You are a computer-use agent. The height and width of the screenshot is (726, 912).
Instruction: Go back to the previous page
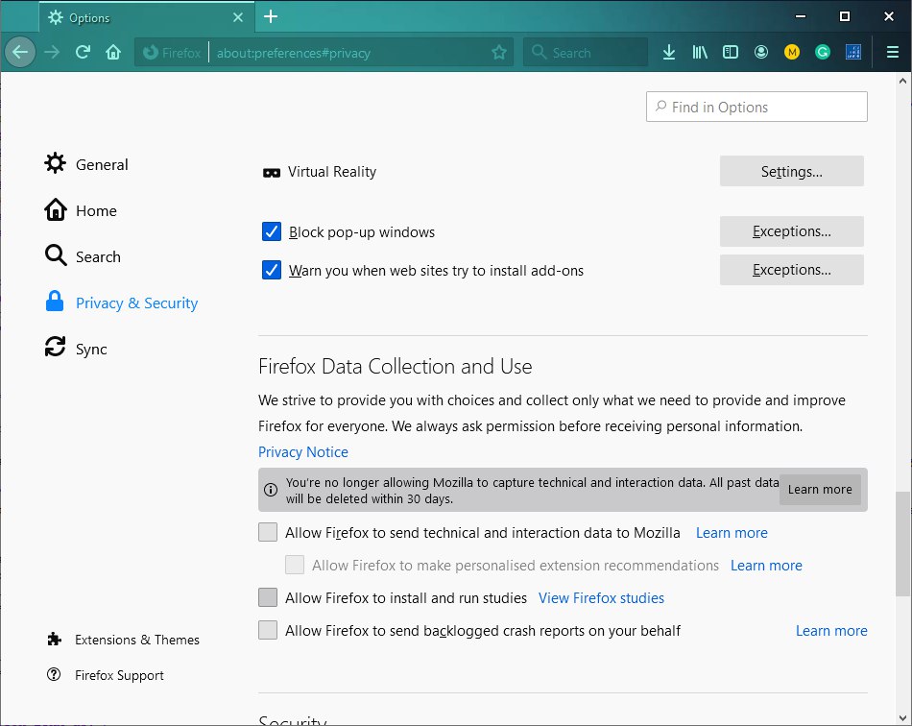20,53
